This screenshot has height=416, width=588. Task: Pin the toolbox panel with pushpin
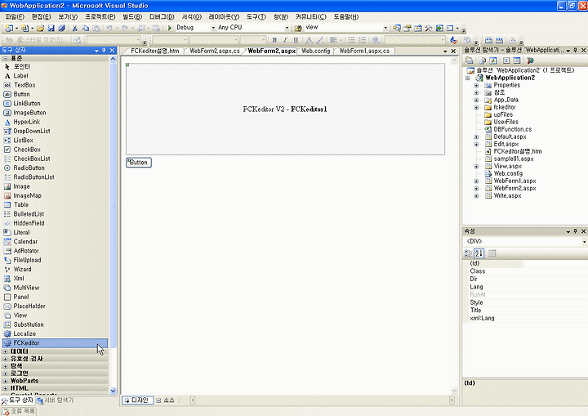point(104,50)
